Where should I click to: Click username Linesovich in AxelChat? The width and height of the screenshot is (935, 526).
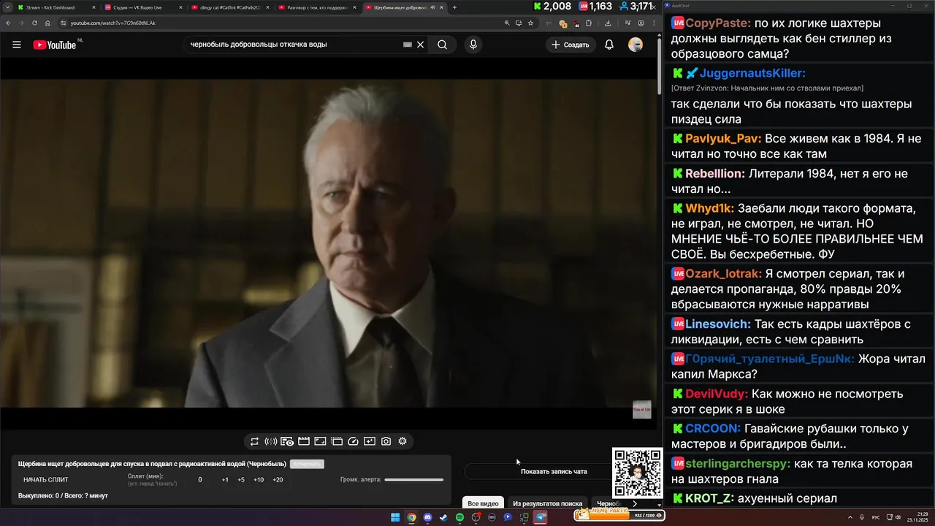click(x=718, y=324)
